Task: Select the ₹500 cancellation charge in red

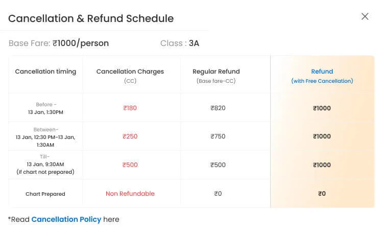Action: click(130, 165)
